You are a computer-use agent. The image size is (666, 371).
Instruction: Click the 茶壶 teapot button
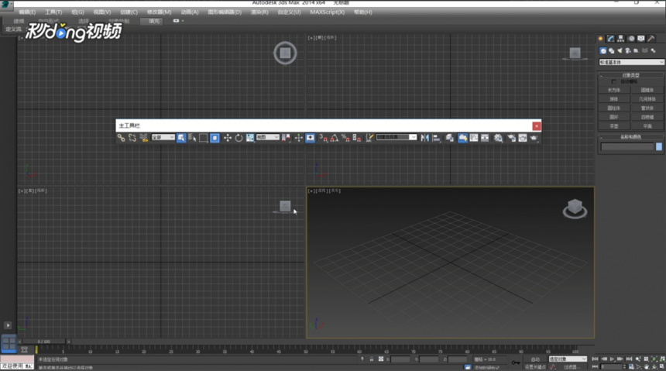tap(614, 126)
